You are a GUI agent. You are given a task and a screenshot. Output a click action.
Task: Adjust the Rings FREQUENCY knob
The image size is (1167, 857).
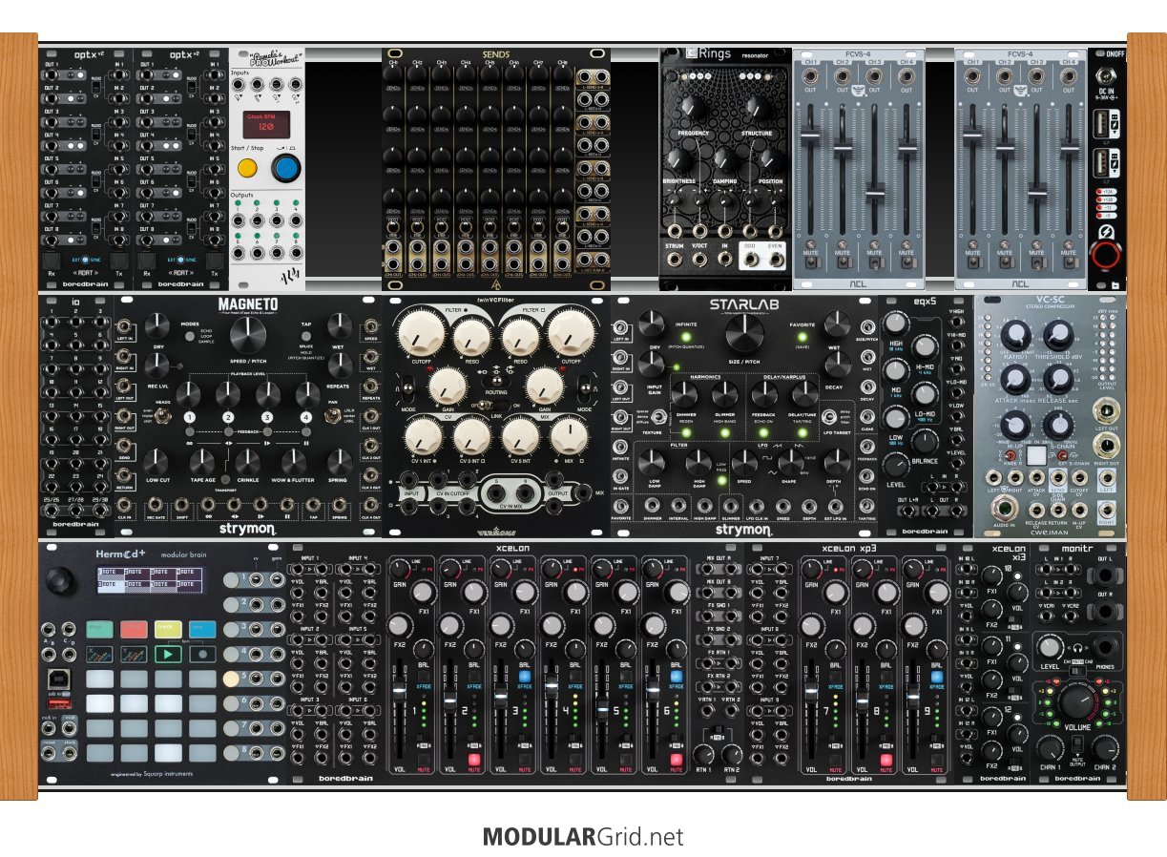pyautogui.click(x=694, y=107)
